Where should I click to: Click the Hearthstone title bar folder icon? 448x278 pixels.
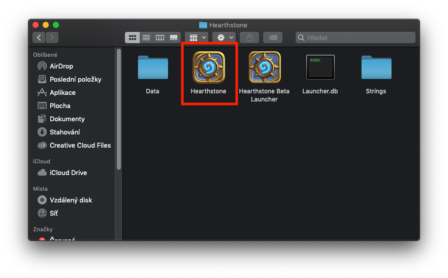203,25
